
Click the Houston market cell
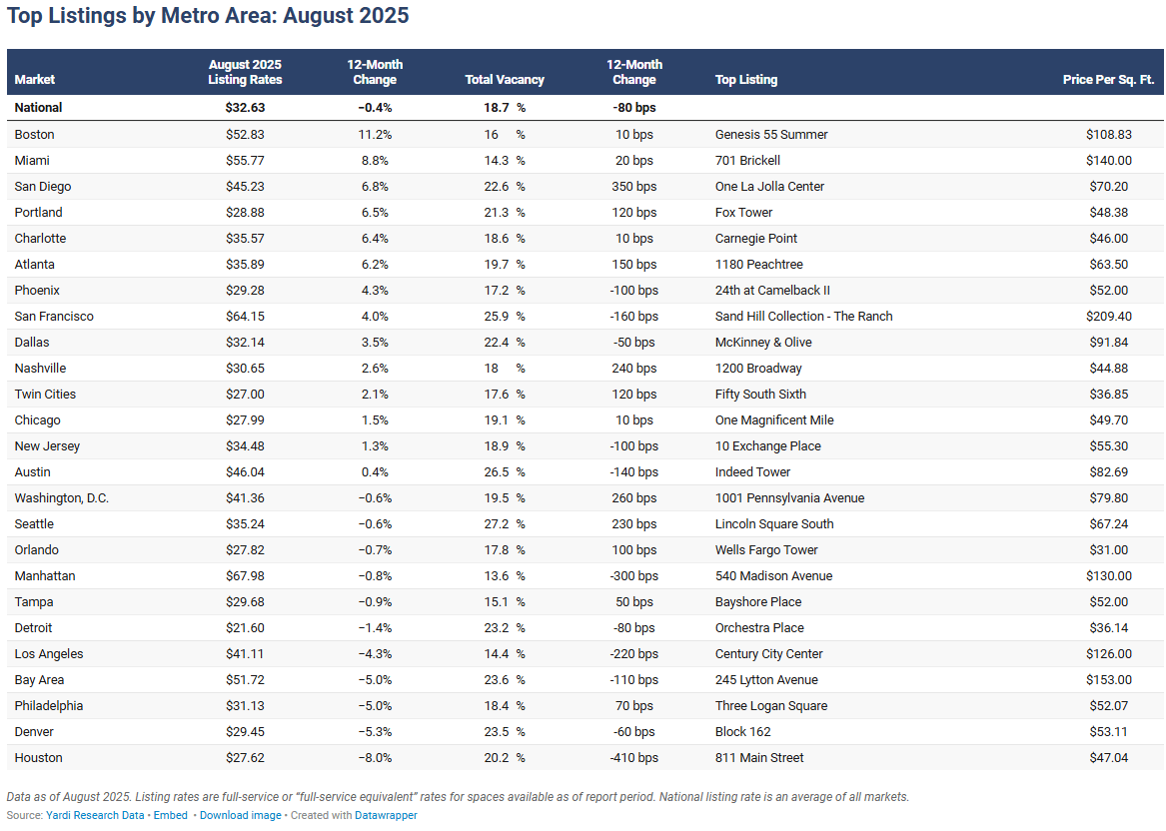38,758
